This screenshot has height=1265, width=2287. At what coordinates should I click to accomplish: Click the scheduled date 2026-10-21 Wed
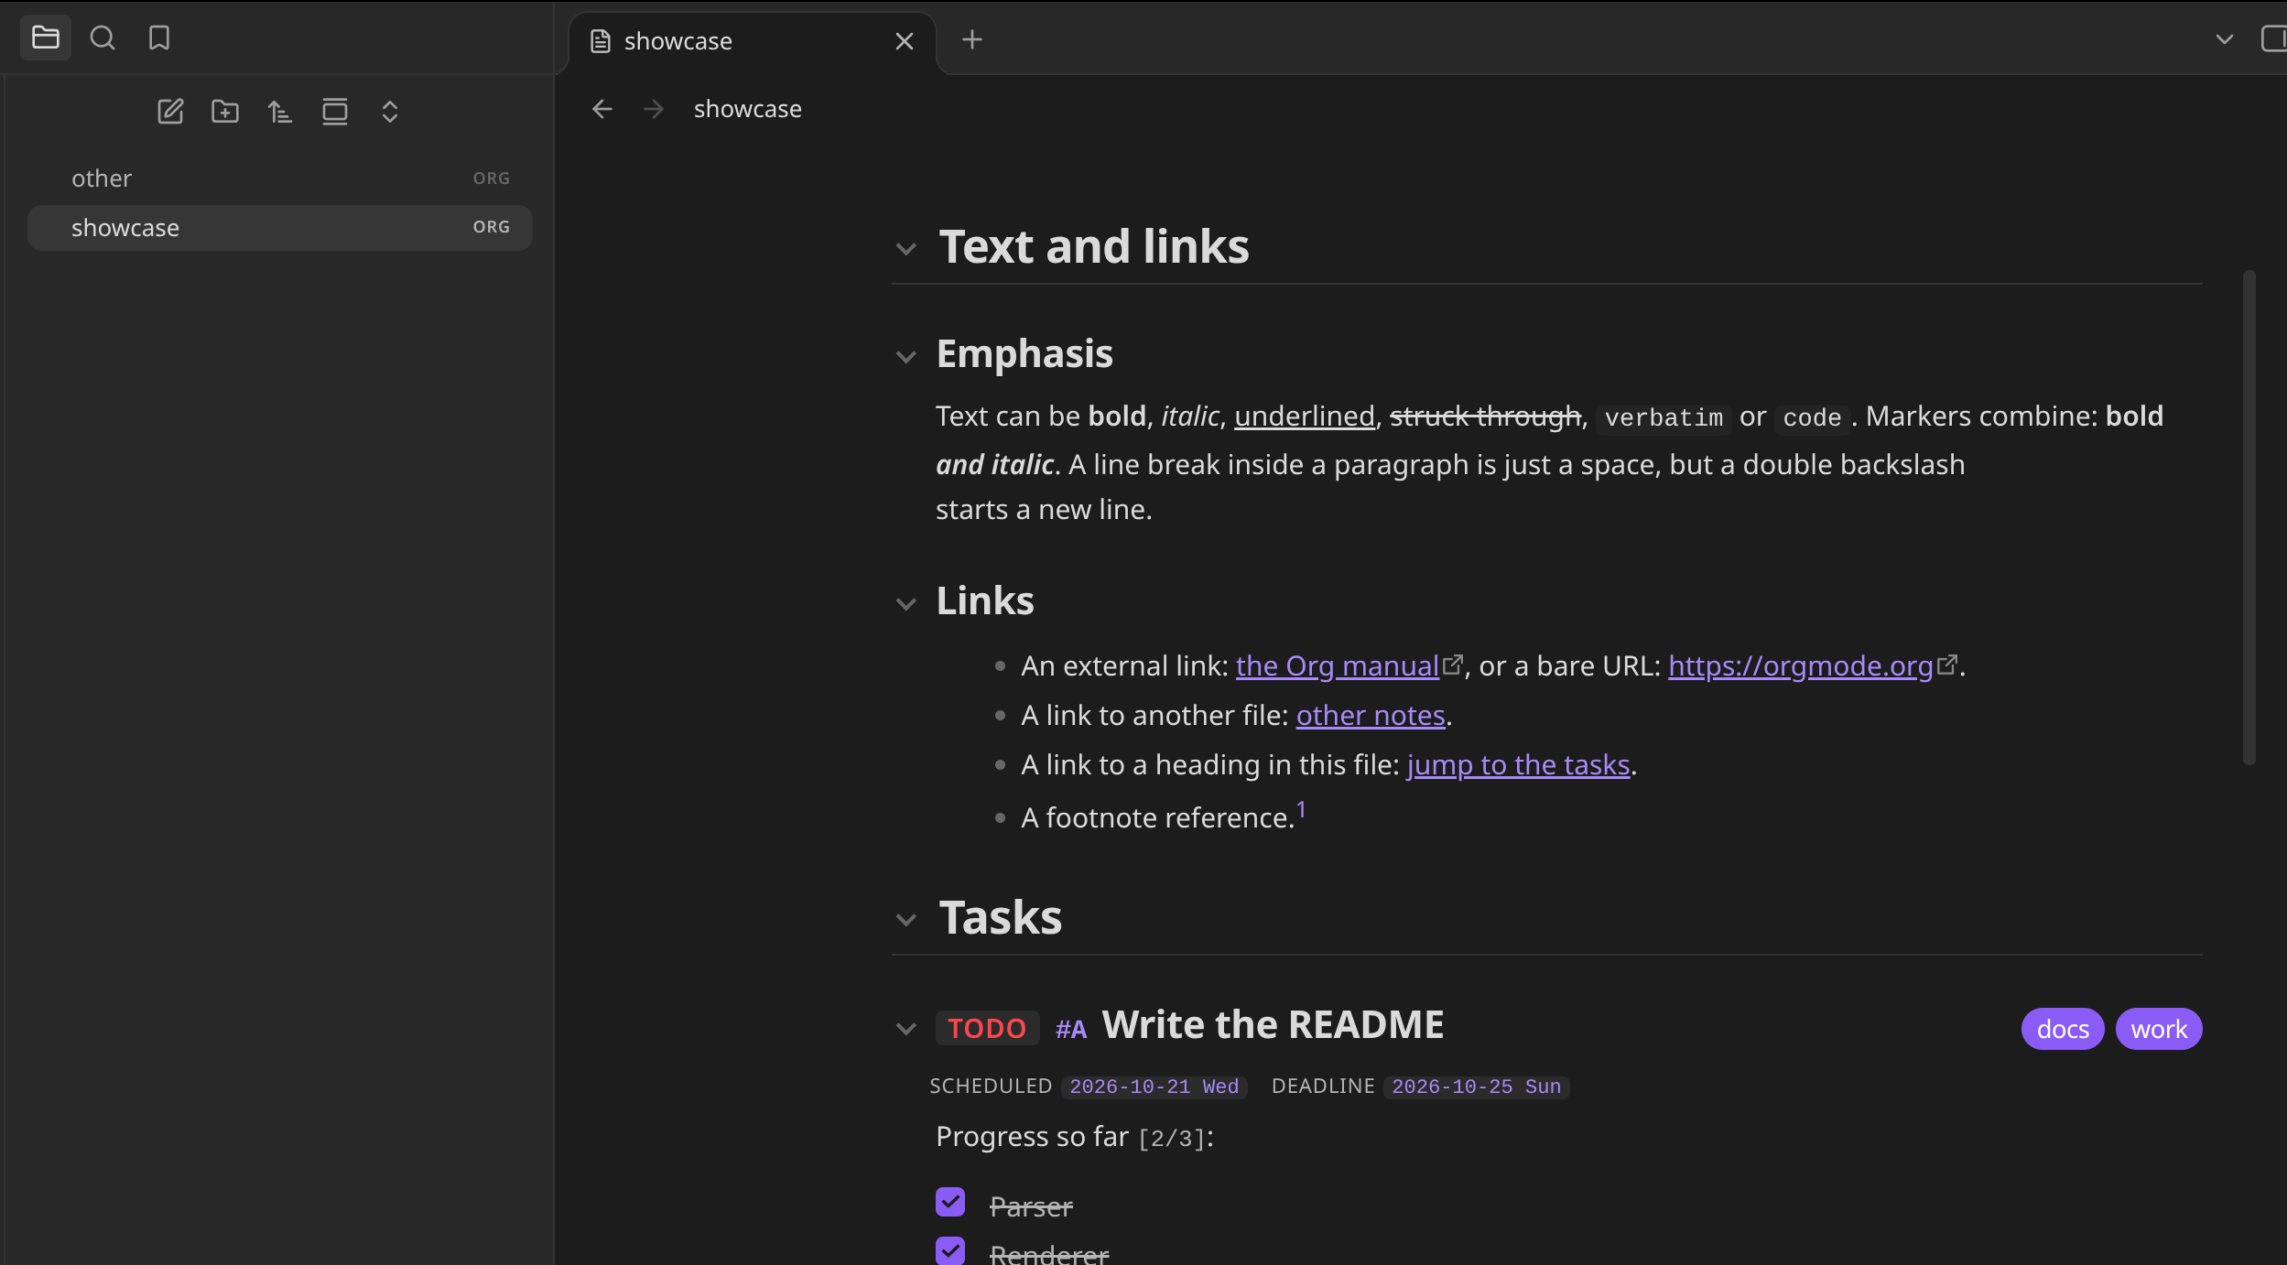[x=1154, y=1087]
